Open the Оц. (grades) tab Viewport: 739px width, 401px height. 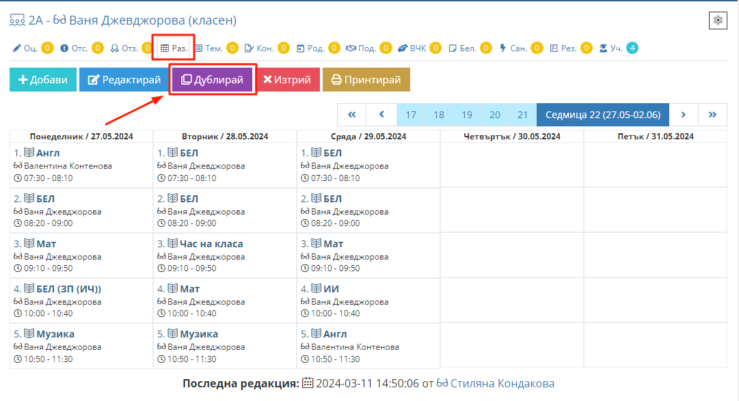pyautogui.click(x=33, y=48)
